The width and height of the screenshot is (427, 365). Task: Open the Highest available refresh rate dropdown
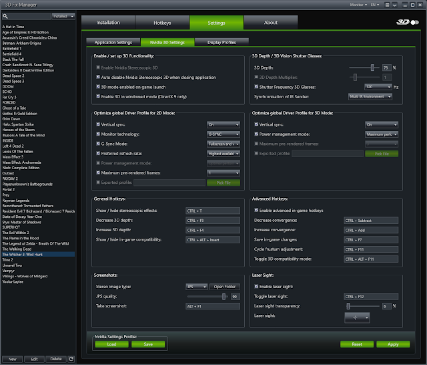(x=224, y=154)
